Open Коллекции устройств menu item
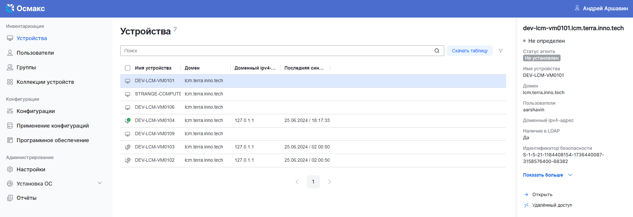633x217 pixels. (45, 82)
